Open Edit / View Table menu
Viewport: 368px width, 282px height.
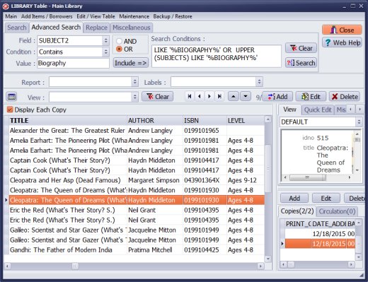click(96, 16)
